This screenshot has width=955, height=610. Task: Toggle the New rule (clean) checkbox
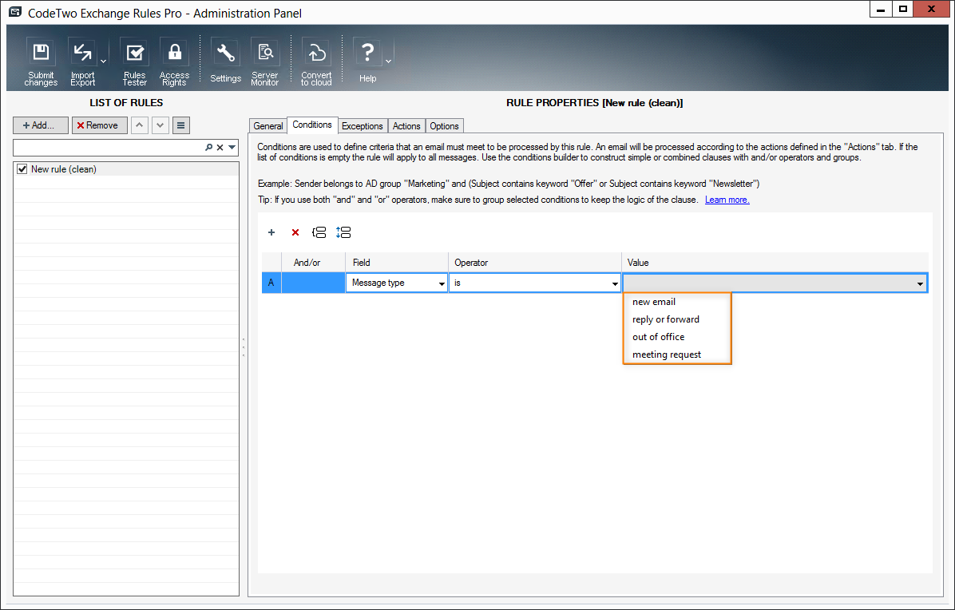click(22, 169)
